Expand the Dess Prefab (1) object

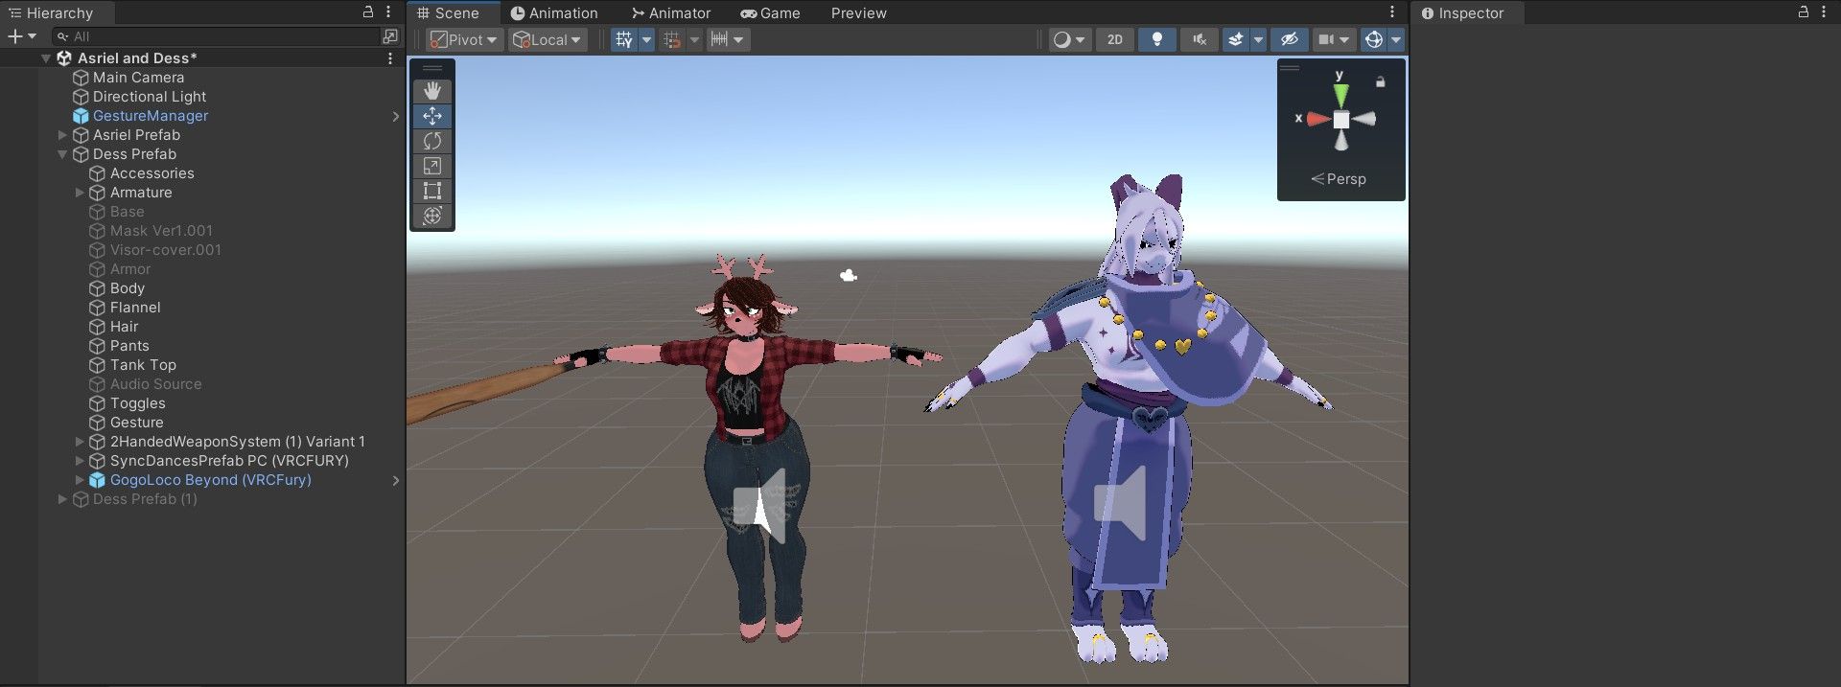tap(62, 499)
